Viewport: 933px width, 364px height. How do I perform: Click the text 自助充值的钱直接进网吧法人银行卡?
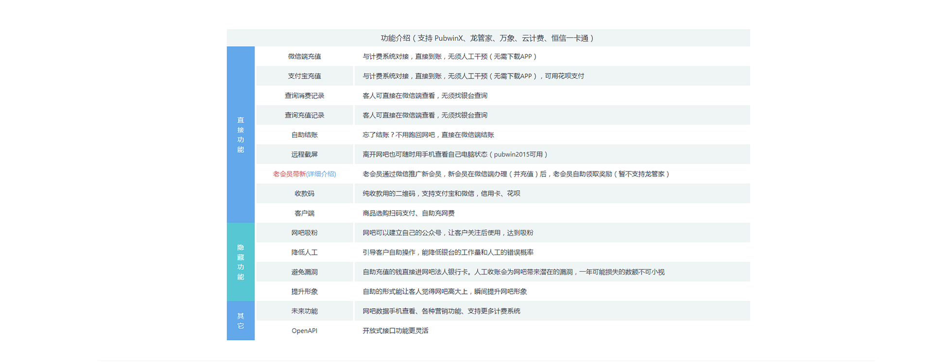(415, 272)
